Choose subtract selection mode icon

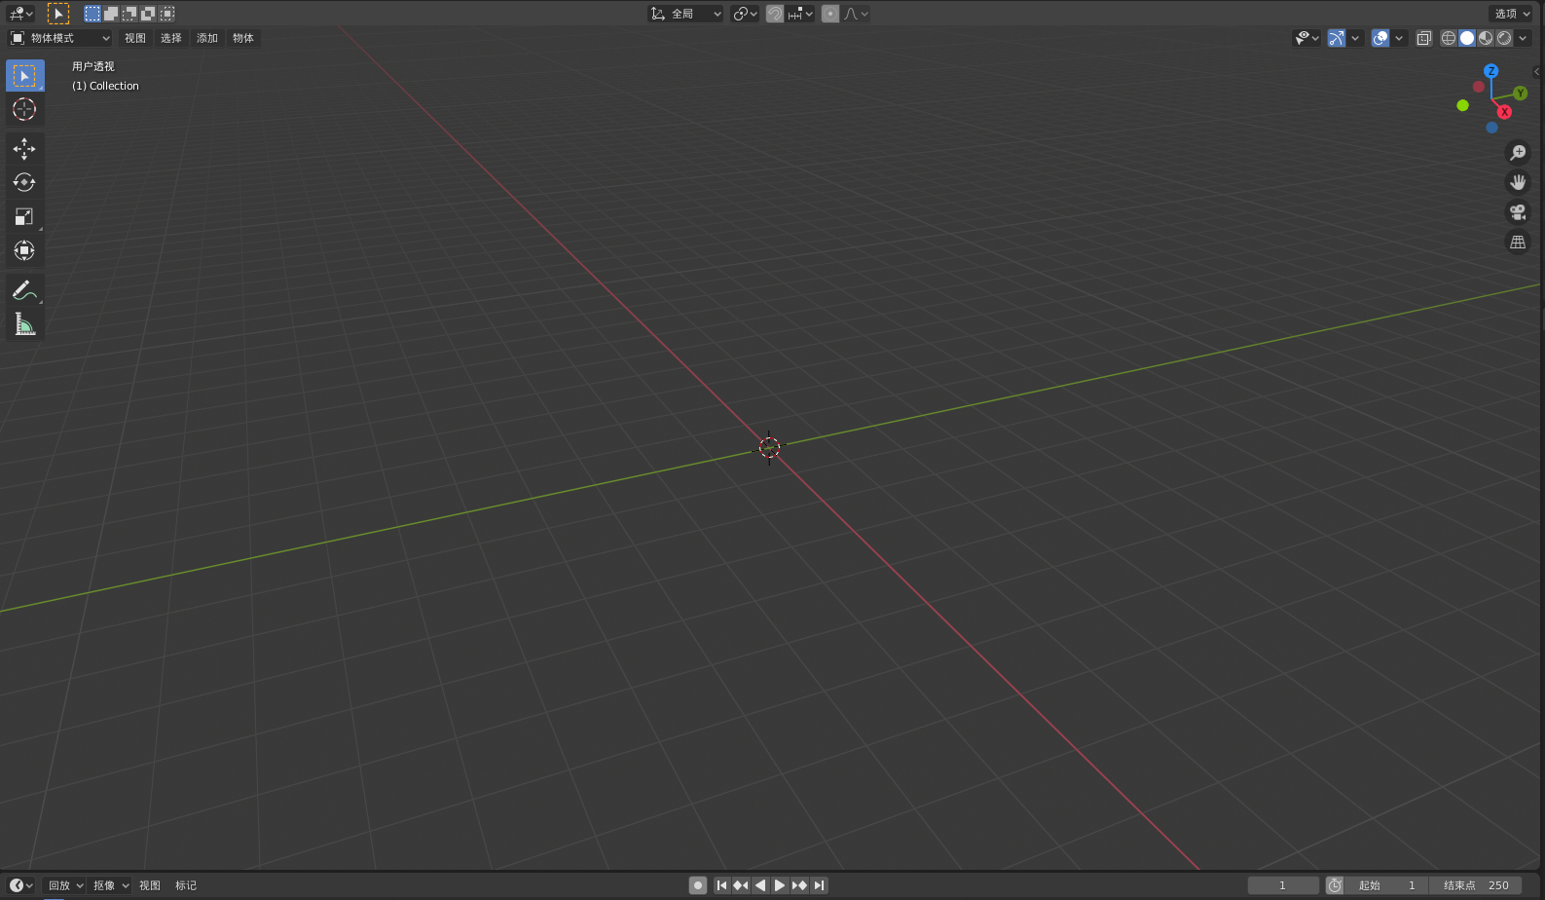click(129, 14)
